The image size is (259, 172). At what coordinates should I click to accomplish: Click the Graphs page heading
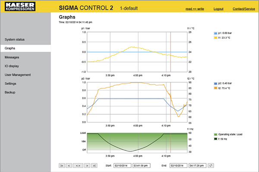click(67, 17)
